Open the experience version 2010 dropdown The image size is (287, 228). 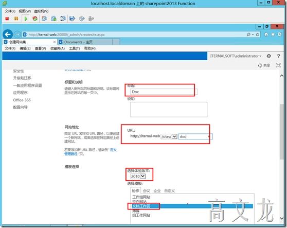click(x=138, y=176)
